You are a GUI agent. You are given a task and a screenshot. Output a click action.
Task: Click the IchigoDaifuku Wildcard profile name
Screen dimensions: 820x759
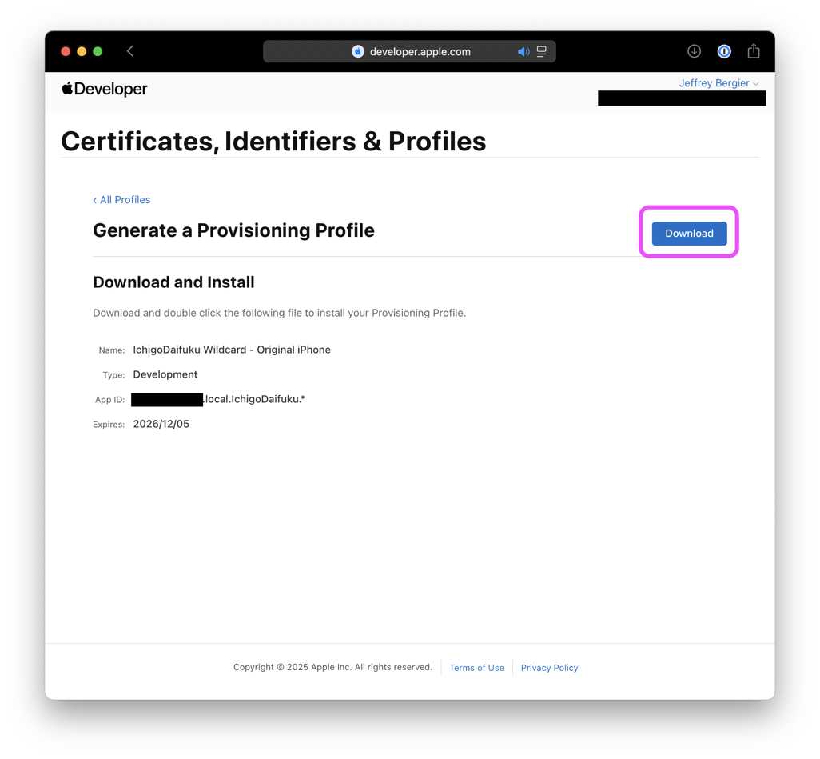(232, 350)
